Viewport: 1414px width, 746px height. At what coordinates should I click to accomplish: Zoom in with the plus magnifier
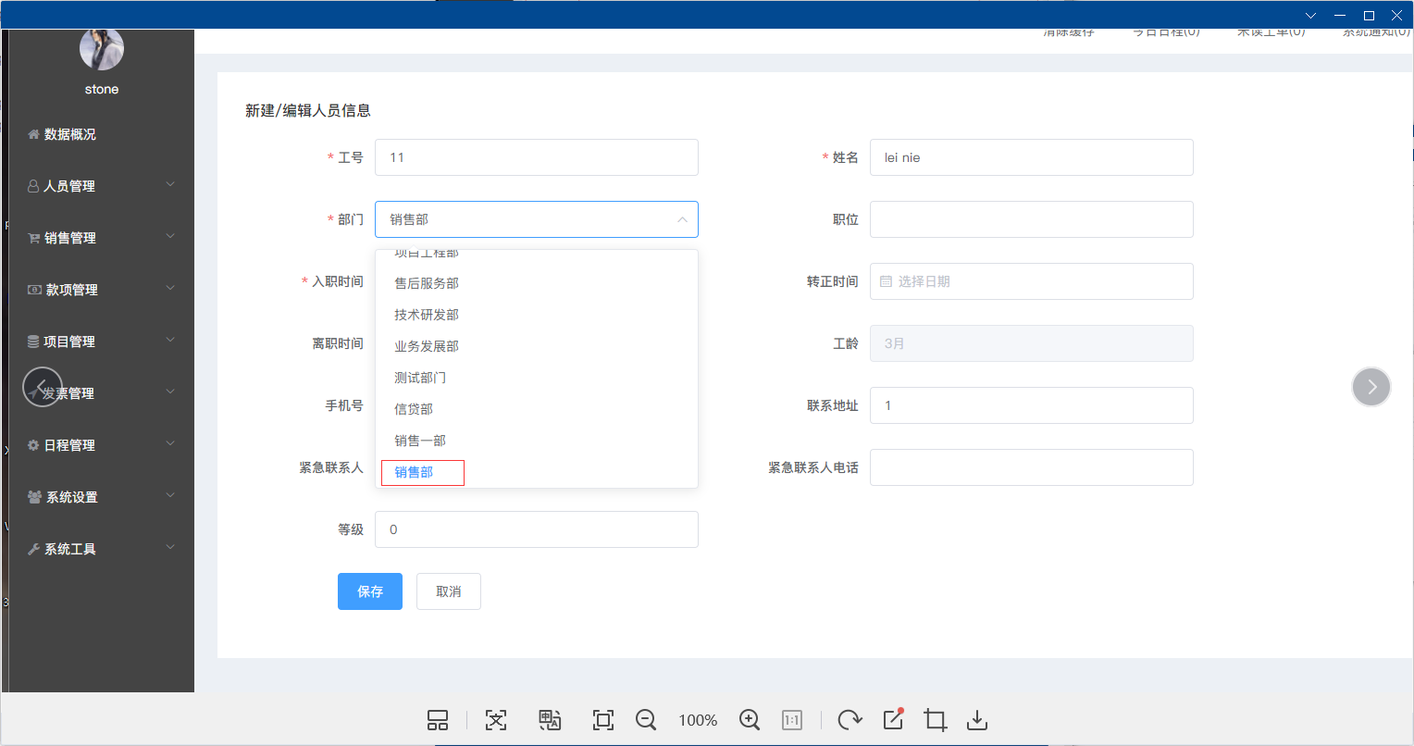pyautogui.click(x=750, y=720)
